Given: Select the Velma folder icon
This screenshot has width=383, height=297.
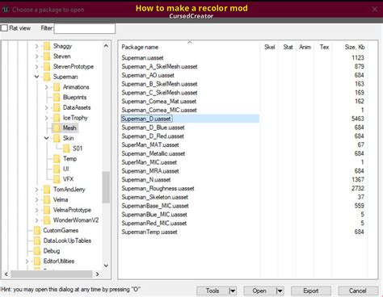Looking at the screenshot, I should (47, 200).
